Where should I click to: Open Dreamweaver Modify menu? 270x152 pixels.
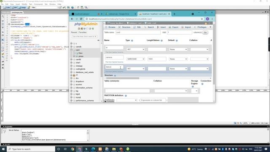(24, 4)
